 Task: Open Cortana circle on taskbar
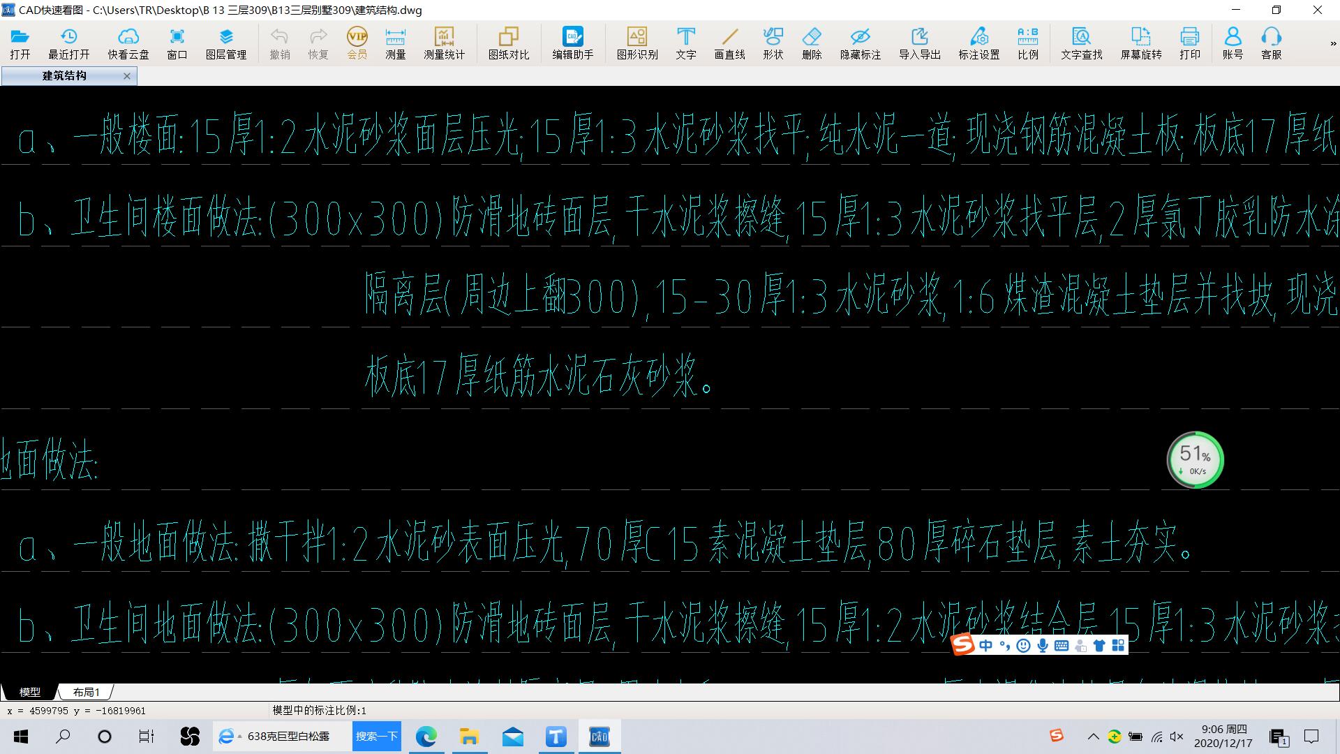(105, 737)
